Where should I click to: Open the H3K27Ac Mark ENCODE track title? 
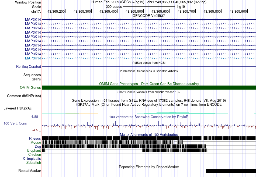(149, 104)
